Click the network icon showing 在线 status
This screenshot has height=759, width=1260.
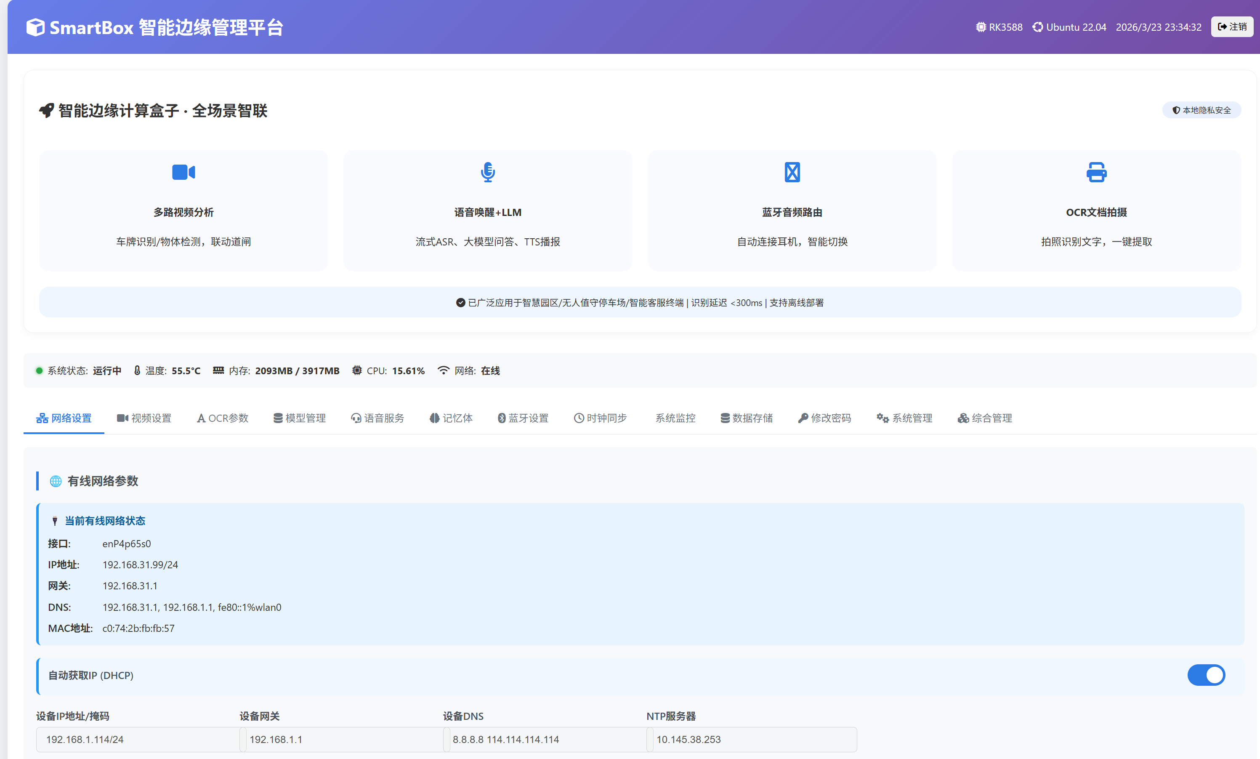tap(443, 370)
